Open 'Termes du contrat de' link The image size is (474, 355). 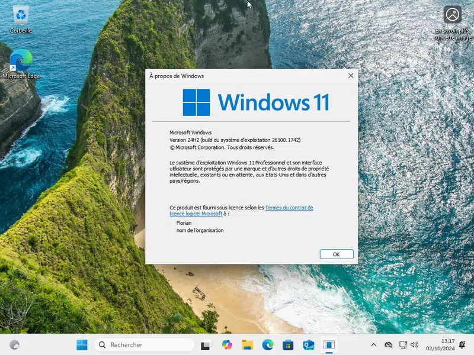(x=289, y=208)
